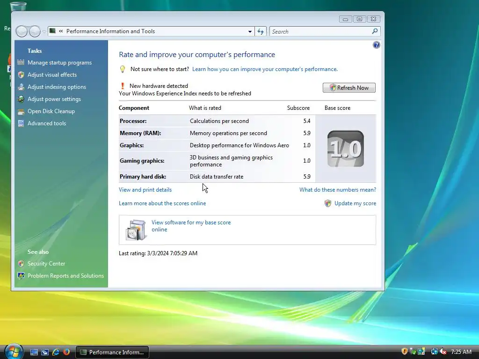Click Update my score link
The height and width of the screenshot is (359, 479).
point(356,203)
